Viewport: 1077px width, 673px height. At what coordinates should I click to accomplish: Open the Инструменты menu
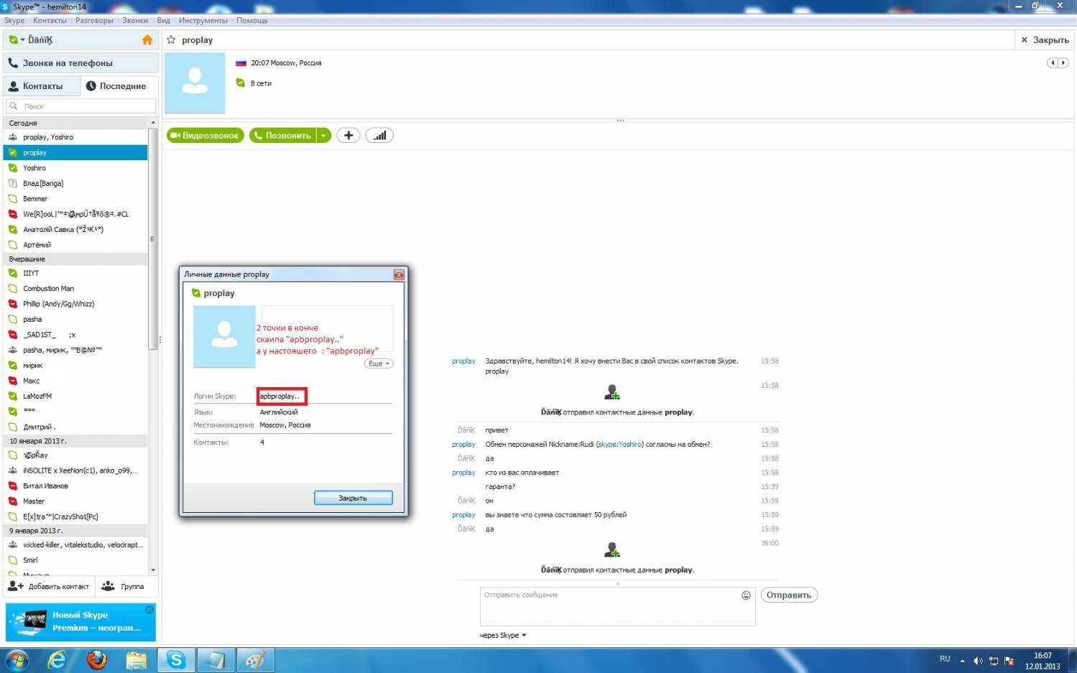tap(203, 21)
